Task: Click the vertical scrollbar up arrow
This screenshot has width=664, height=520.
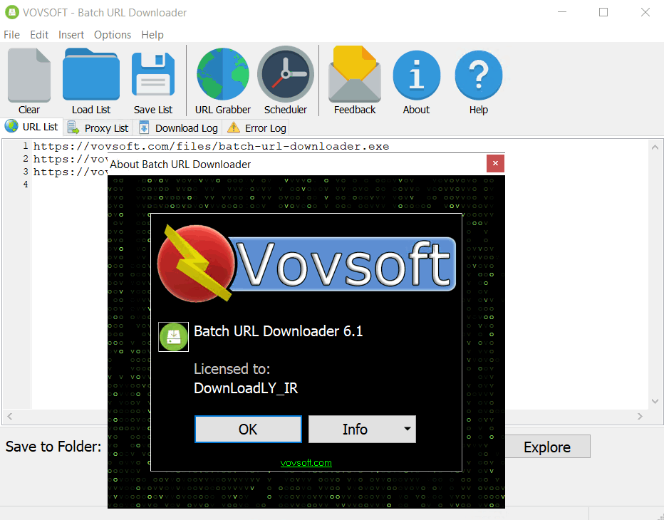Action: [x=655, y=147]
